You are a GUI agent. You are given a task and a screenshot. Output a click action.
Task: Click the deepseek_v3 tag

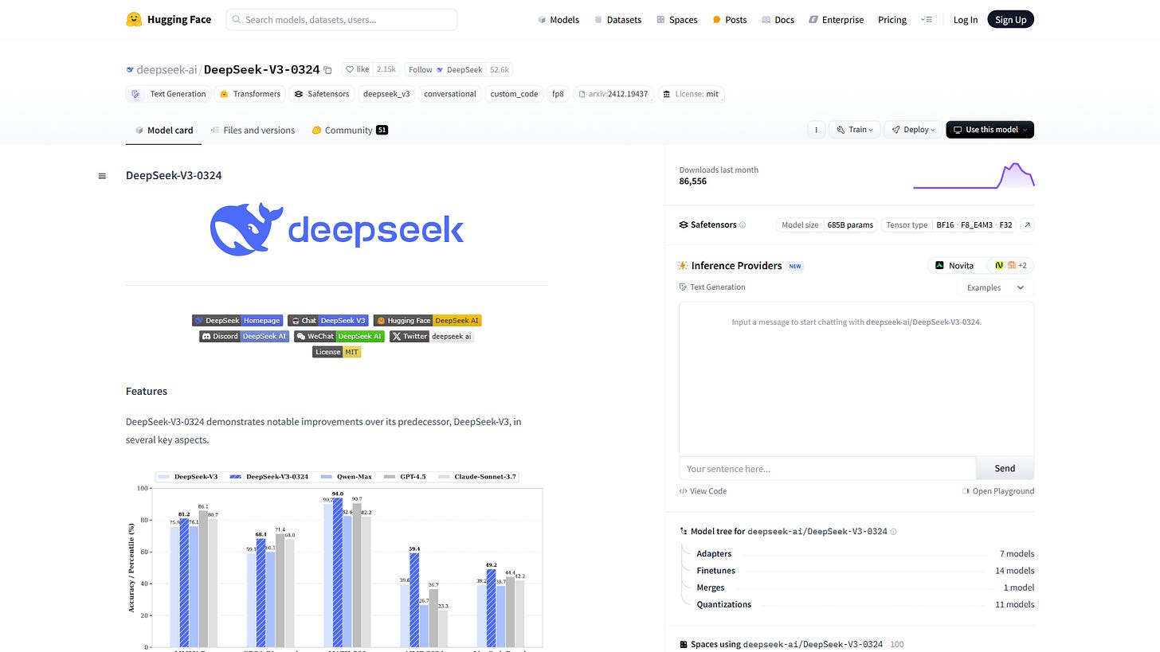[386, 94]
